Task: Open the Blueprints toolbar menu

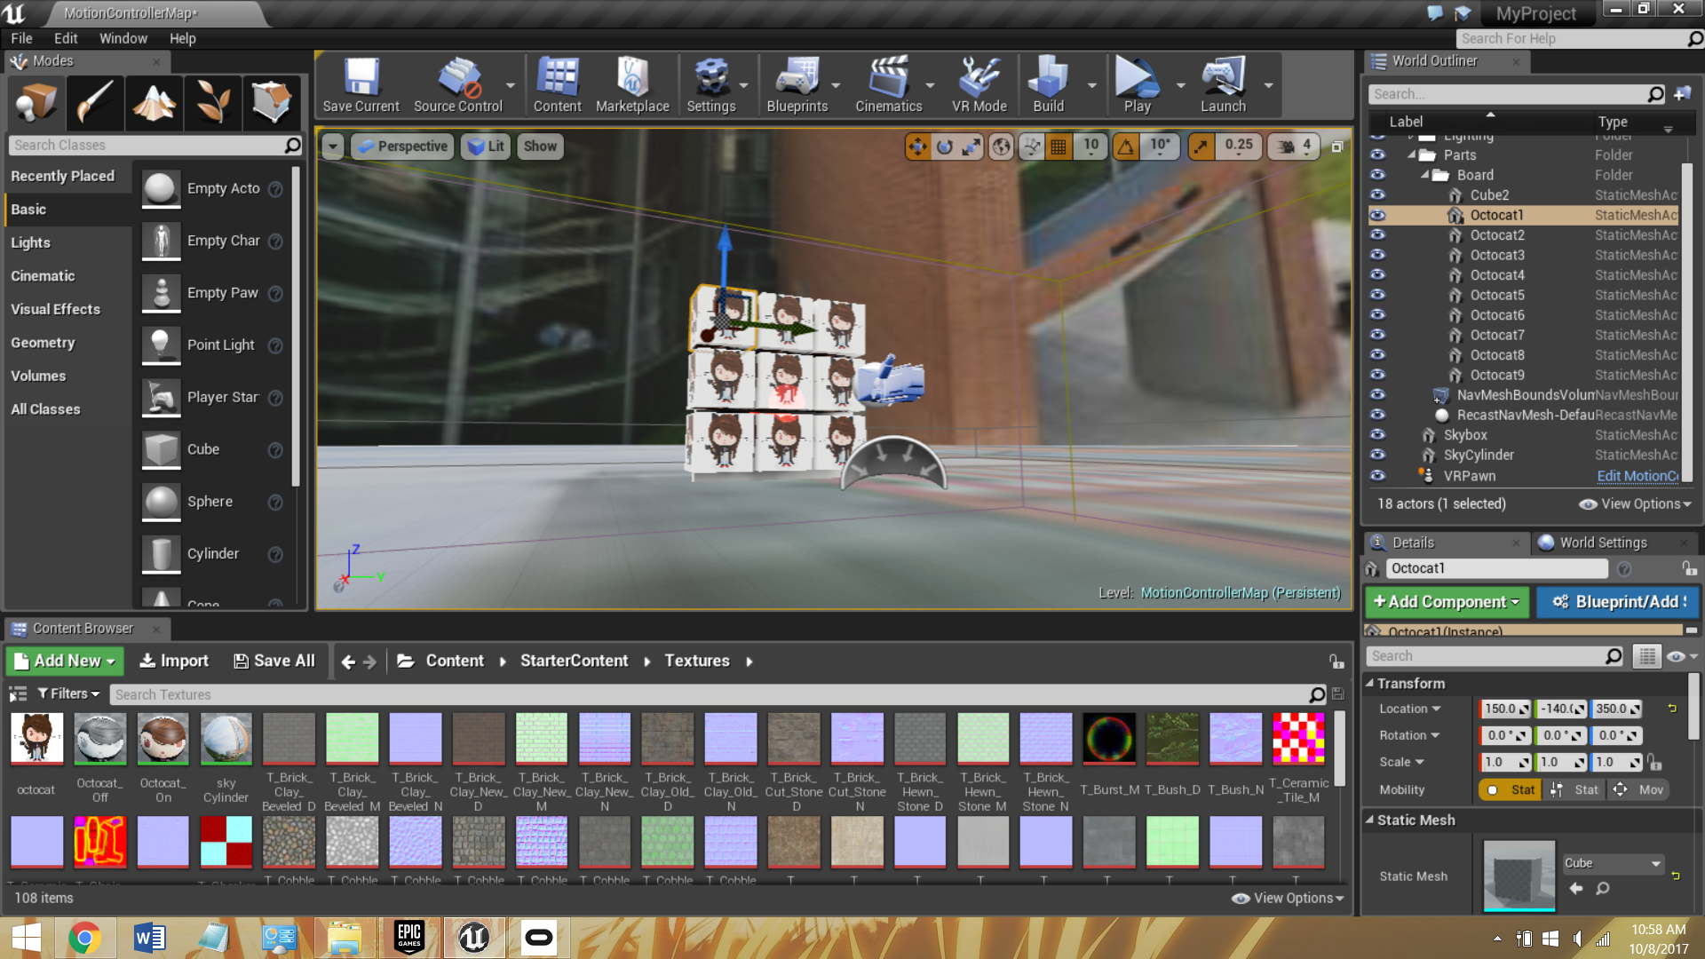Action: [x=797, y=86]
